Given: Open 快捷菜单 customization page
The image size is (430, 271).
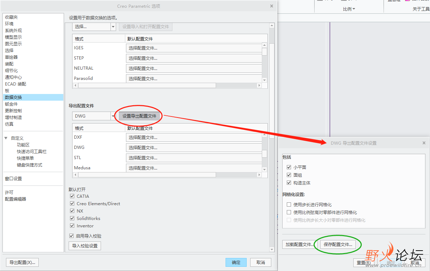Looking at the screenshot, I should pyautogui.click(x=25, y=158).
